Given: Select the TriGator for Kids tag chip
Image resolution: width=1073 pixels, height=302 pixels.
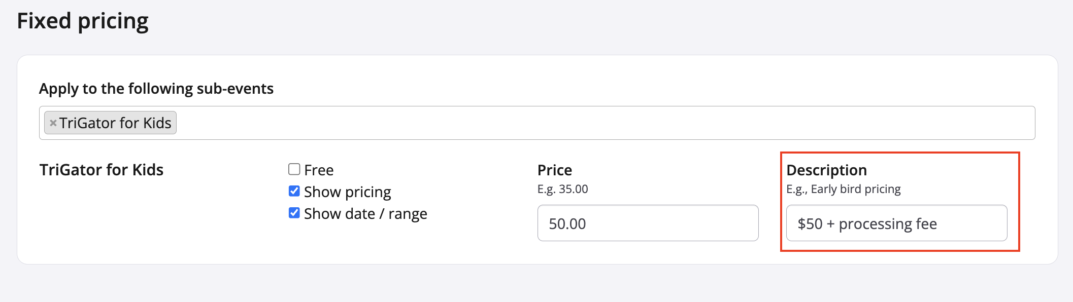Looking at the screenshot, I should click(115, 123).
